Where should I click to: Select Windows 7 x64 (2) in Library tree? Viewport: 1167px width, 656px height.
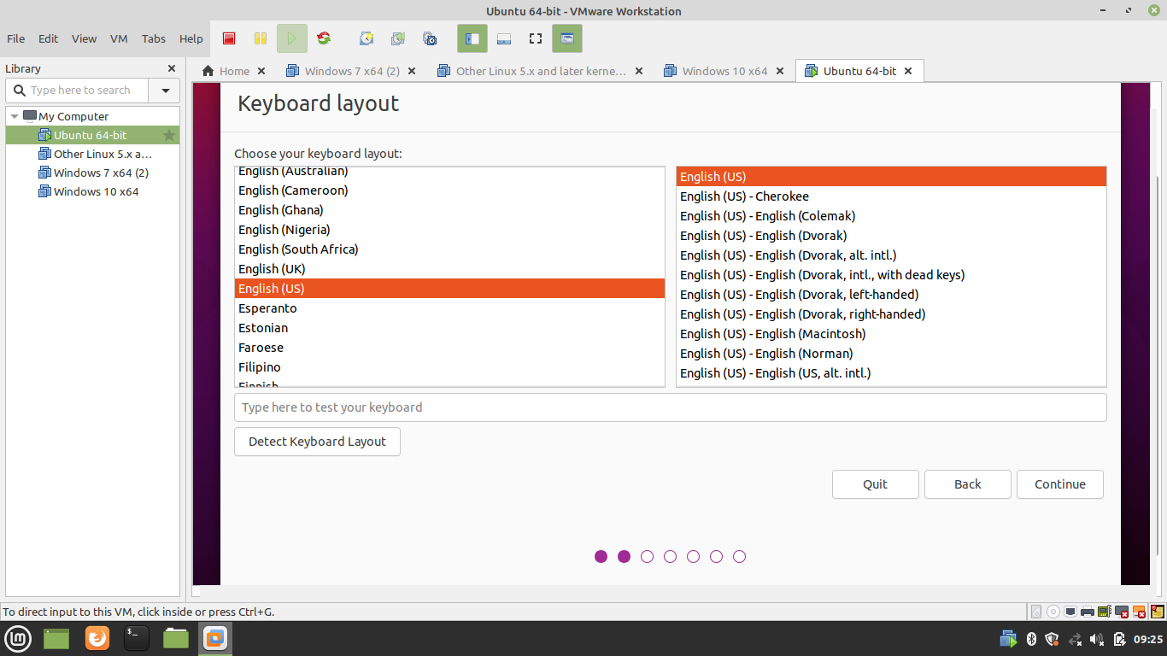[x=92, y=173]
